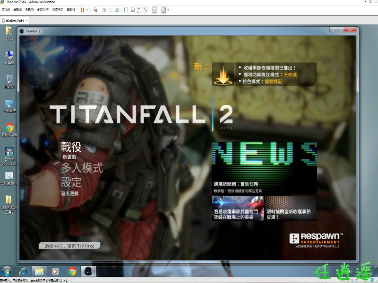Open 設定 settings in Titanfall menu
This screenshot has width=378, height=283.
71,182
